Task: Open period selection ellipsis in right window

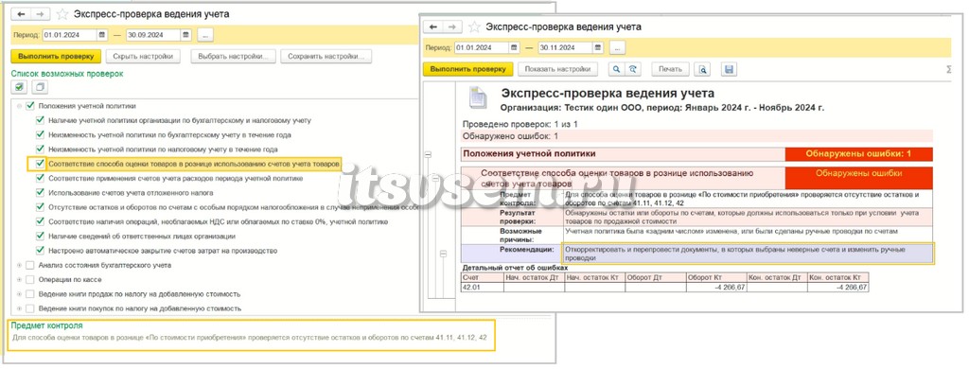Action: pos(617,47)
